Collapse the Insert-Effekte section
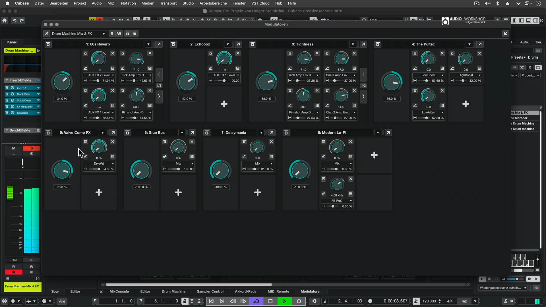Screen dimensions: 546x307 click(x=7, y=80)
